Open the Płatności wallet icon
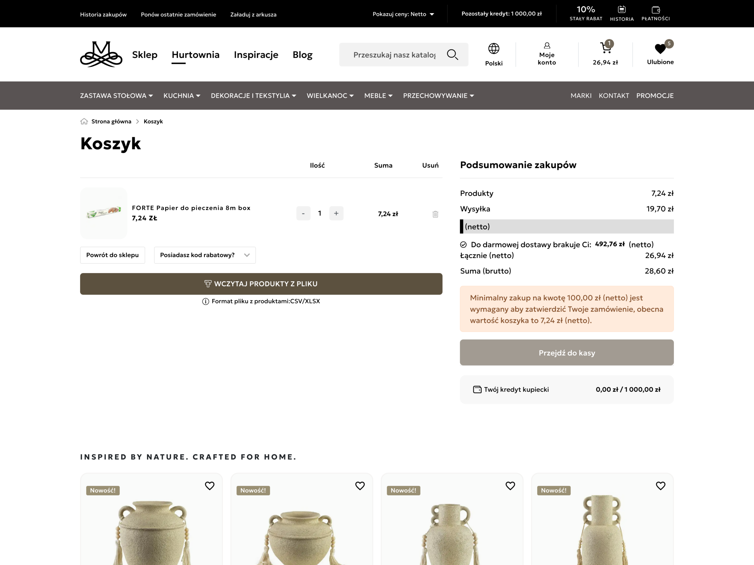The image size is (754, 565). (x=656, y=9)
